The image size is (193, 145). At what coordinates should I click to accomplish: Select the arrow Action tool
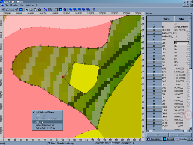(x=27, y=9)
